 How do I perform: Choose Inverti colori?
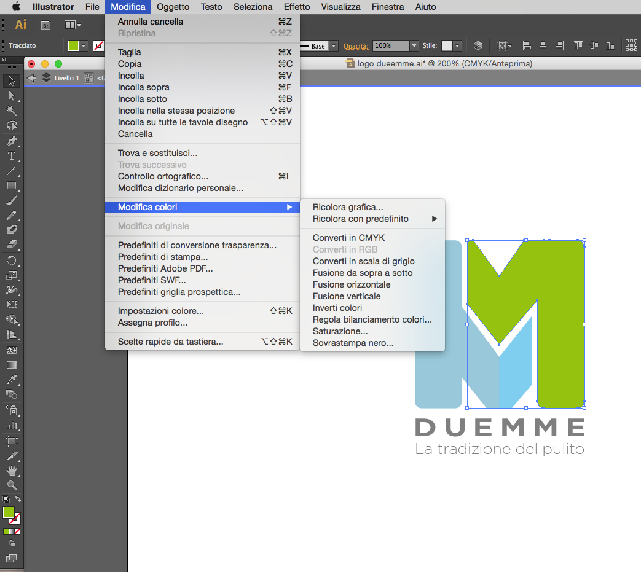click(372, 308)
